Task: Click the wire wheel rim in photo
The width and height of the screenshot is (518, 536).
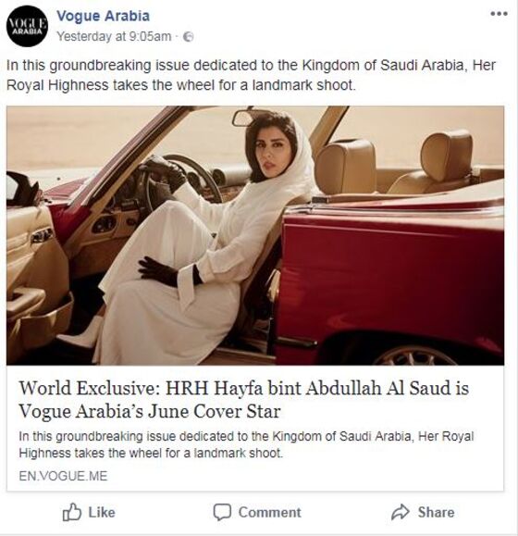Action: click(416, 355)
